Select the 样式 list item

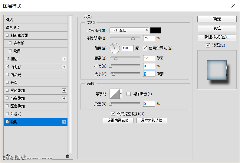(x=36, y=20)
